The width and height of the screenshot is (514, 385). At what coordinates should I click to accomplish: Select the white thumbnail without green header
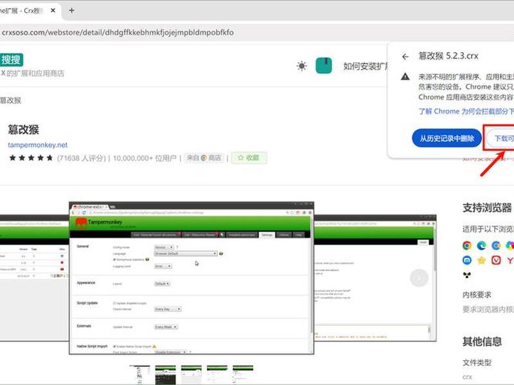[139, 375]
